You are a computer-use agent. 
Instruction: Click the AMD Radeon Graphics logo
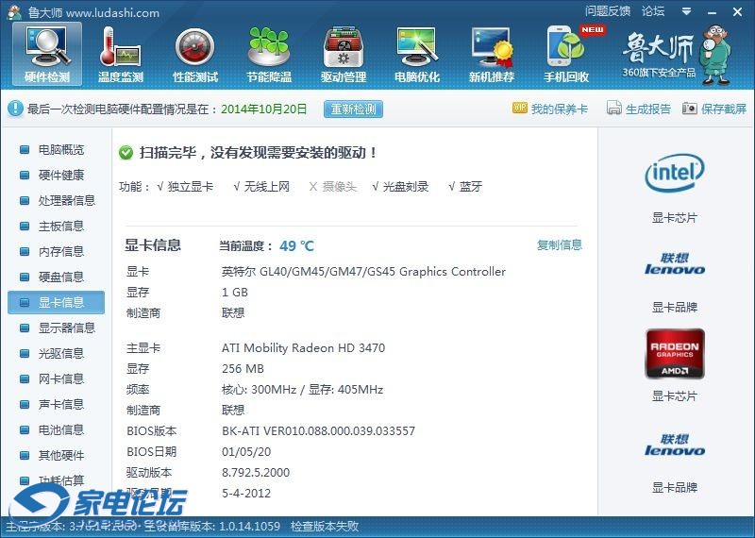pos(675,354)
